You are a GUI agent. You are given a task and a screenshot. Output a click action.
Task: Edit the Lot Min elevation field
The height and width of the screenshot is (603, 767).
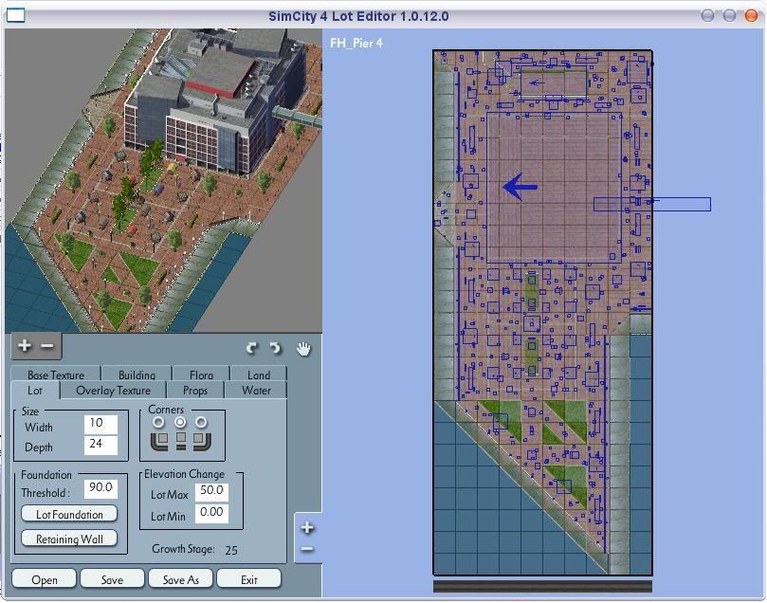coord(211,513)
